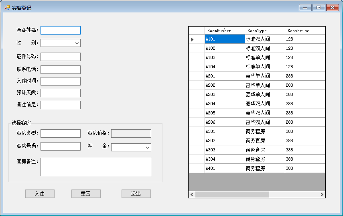Select room A303 cell
The height and width of the screenshot is (216, 343).
(225, 150)
